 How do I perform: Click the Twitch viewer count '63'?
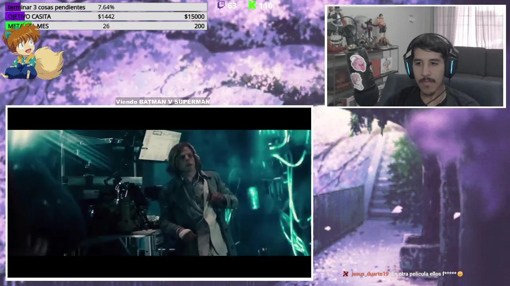(232, 6)
